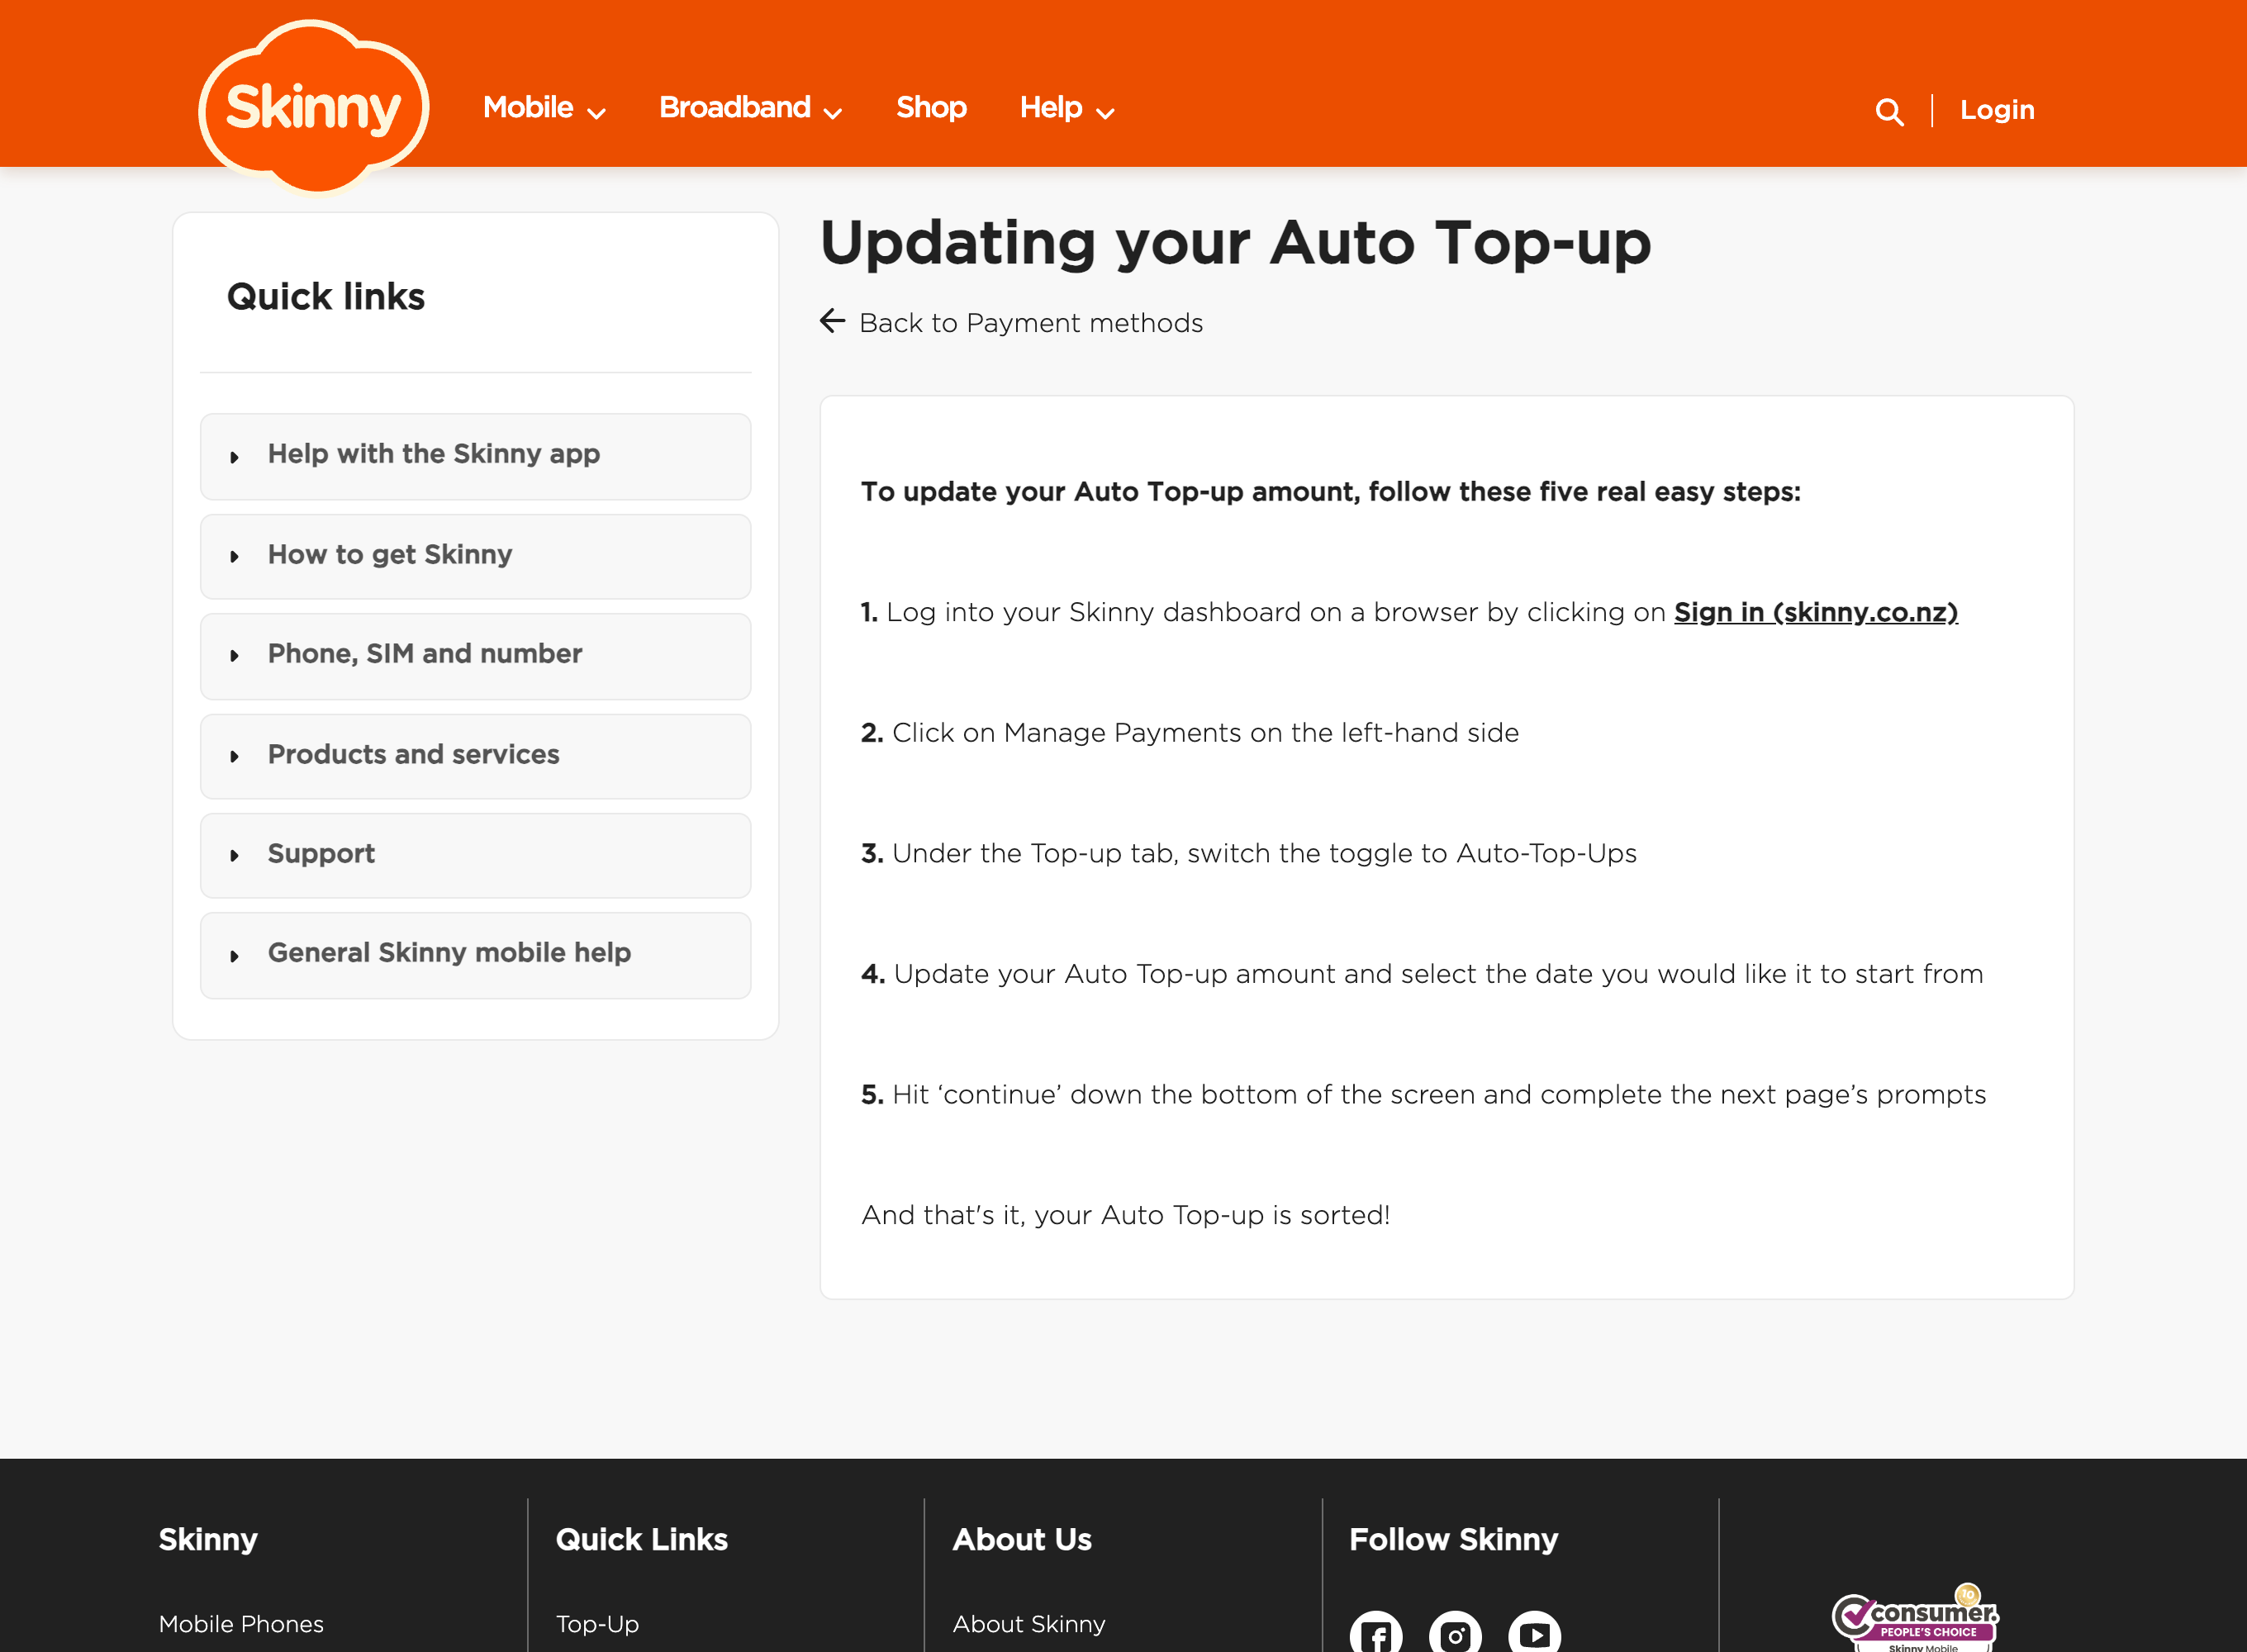
Task: Click the 'Quick Links' footer heading
Action: pyautogui.click(x=641, y=1539)
